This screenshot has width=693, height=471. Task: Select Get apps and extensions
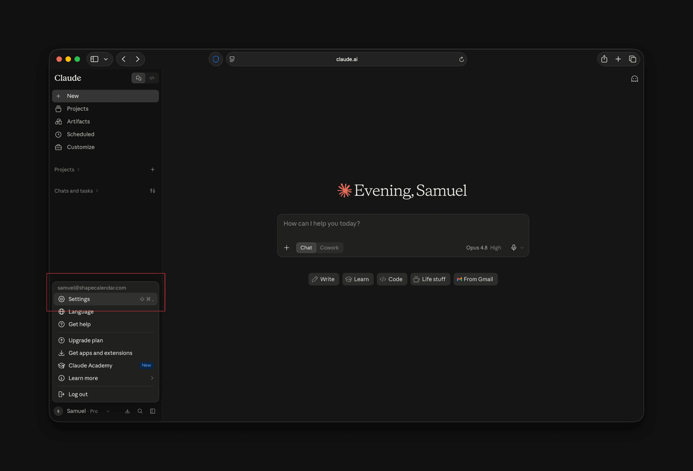point(106,353)
